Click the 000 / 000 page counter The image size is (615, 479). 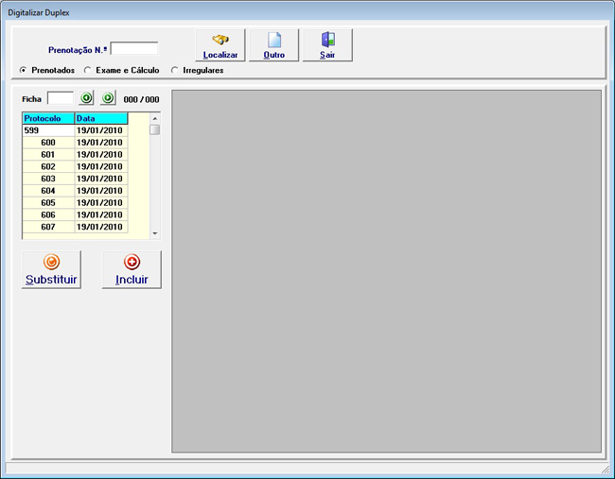[141, 99]
